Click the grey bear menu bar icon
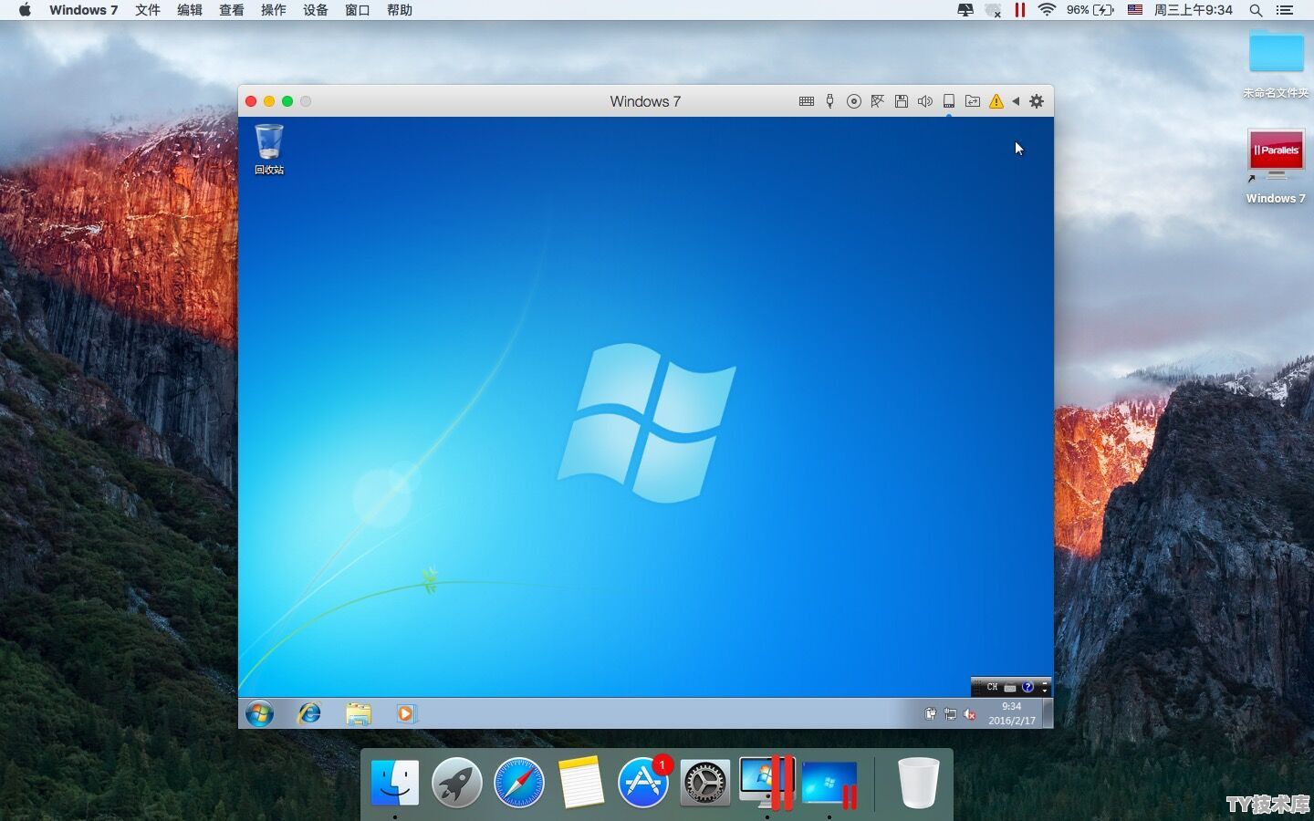This screenshot has height=821, width=1314. tap(993, 10)
